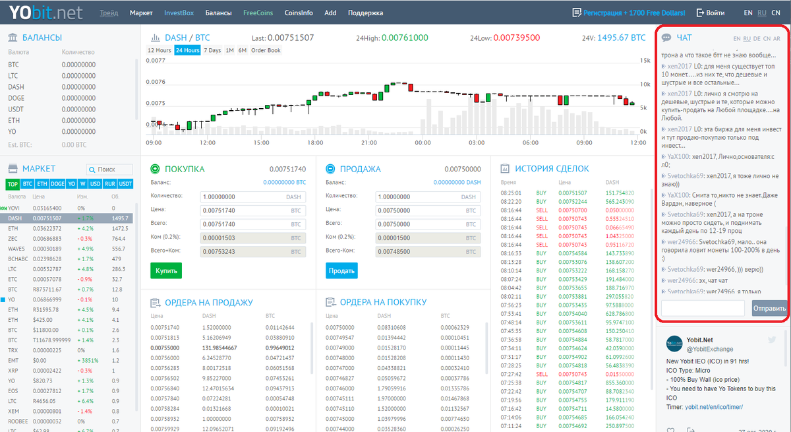
Task: Click the wallet icon beside БАЛАНСЫ
Action: coord(13,38)
